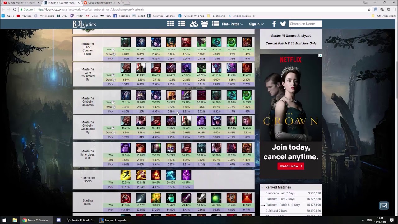Open Win help icon in Globally Countered By row
398x224 pixels.
pos(113,128)
